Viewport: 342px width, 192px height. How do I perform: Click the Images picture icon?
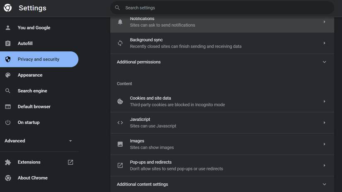120,144
